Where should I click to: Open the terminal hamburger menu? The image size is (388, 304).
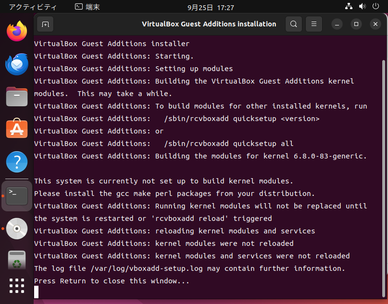pos(313,24)
